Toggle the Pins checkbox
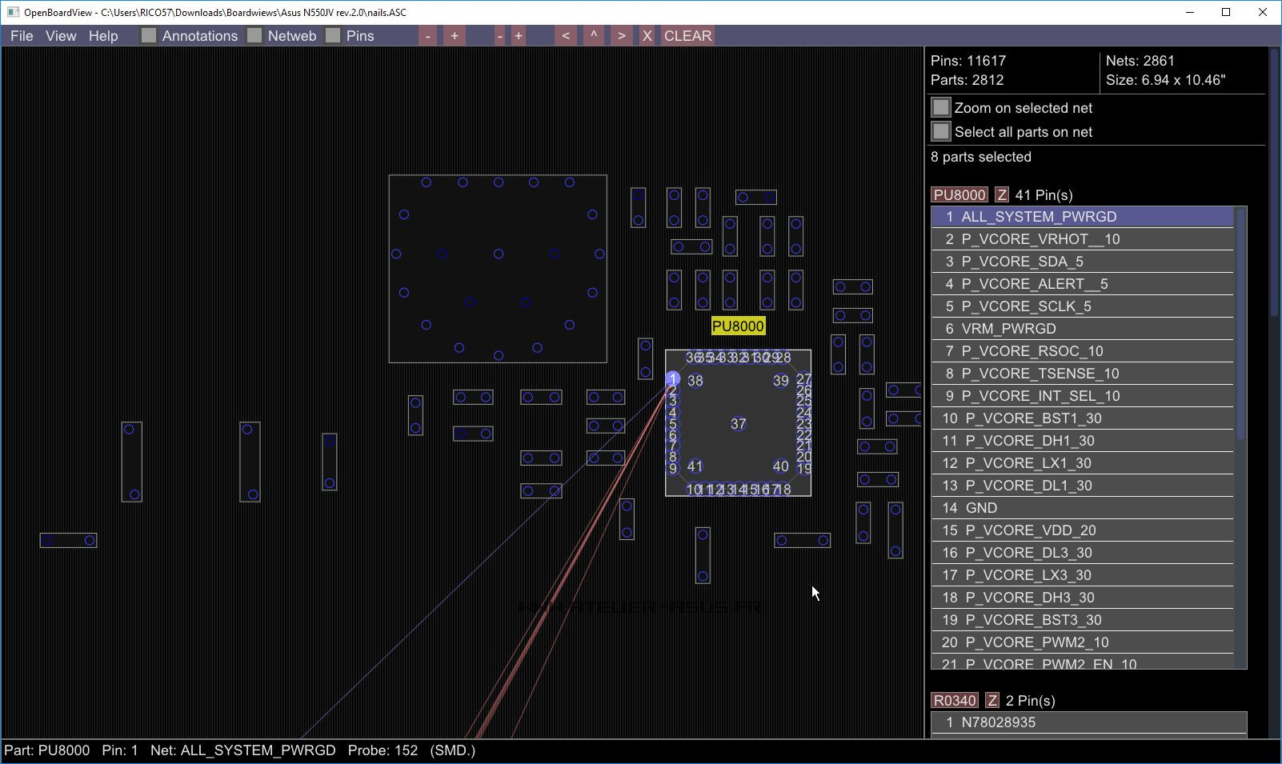Screen dimensions: 1282x764 point(333,35)
